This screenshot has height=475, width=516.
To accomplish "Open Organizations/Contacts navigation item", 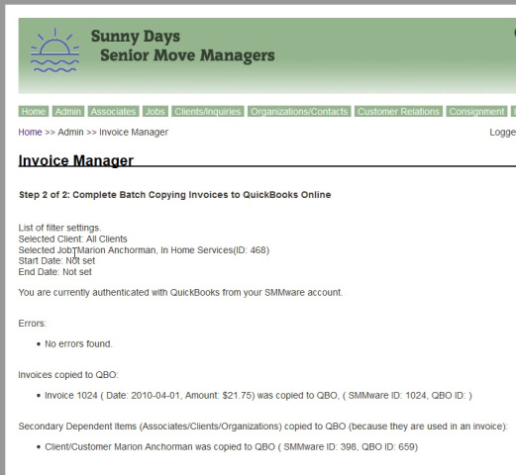I will [299, 112].
